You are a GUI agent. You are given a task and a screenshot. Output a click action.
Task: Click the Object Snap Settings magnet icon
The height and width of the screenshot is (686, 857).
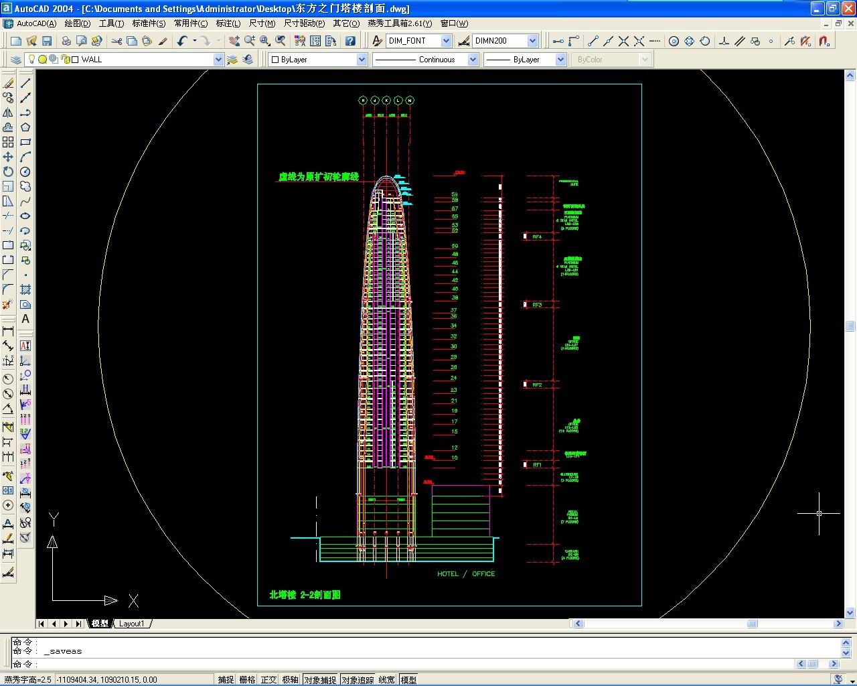coord(824,41)
